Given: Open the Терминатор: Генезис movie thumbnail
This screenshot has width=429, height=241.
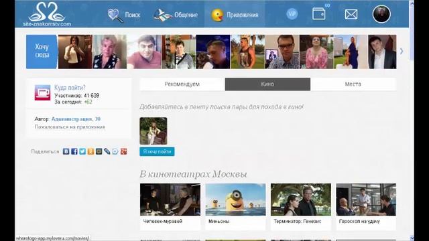Looking at the screenshot, I should coord(301,199).
